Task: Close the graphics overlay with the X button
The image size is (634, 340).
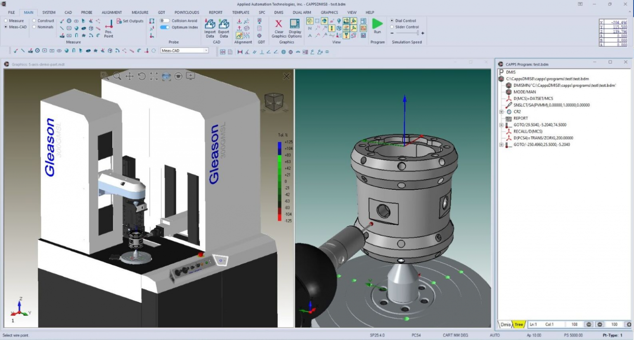Action: pos(286,76)
